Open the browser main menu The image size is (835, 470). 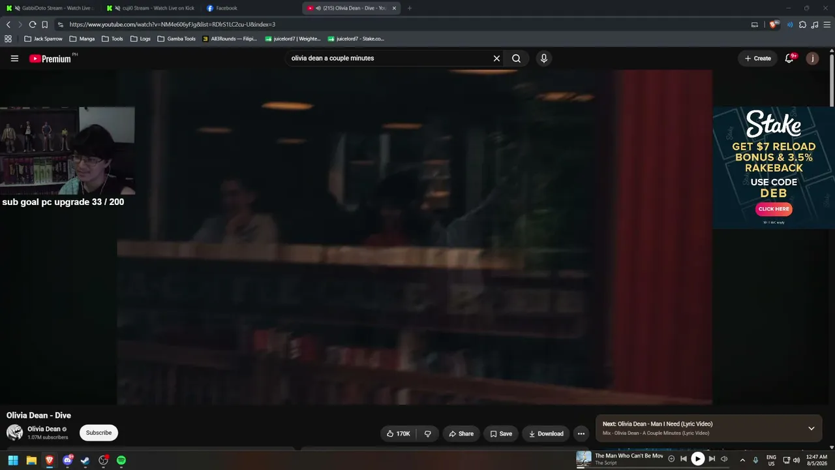827,24
